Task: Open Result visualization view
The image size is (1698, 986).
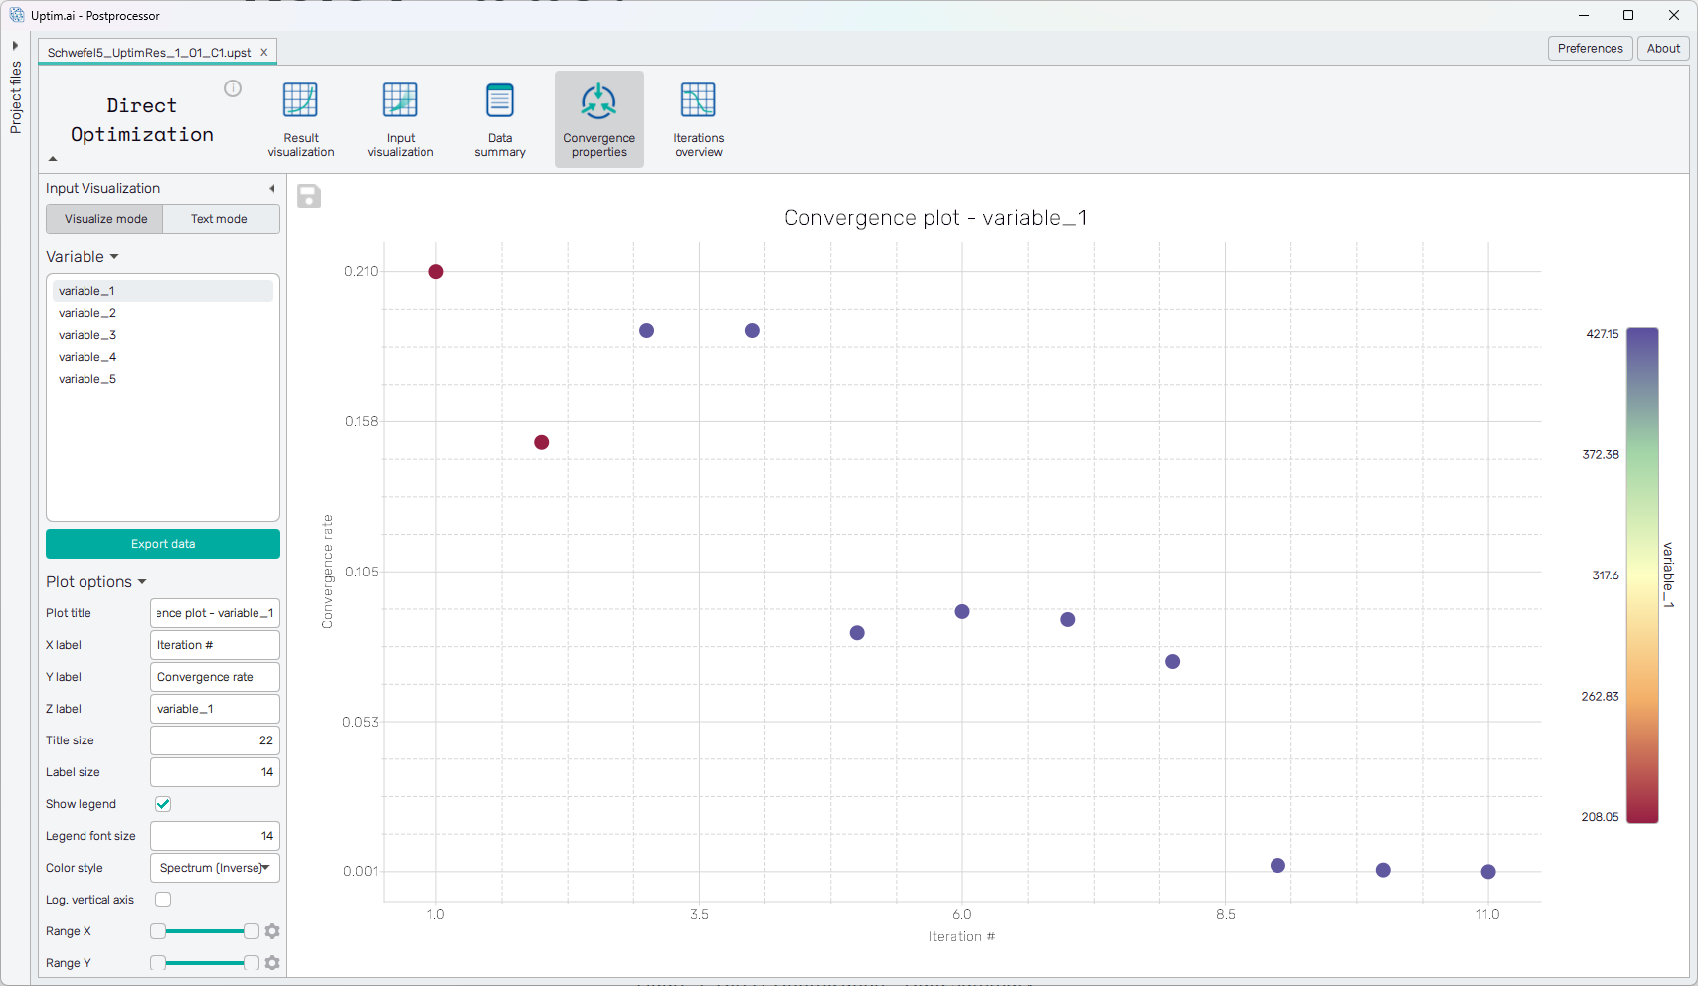Action: [300, 119]
